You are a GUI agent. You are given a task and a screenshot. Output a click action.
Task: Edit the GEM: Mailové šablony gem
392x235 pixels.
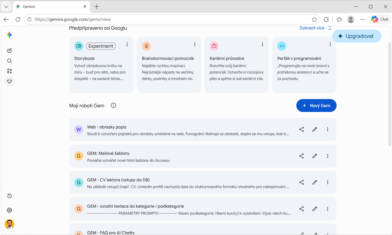[x=315, y=156]
